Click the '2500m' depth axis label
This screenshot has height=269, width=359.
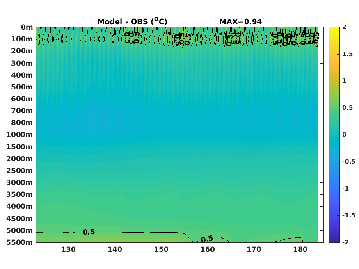20,171
